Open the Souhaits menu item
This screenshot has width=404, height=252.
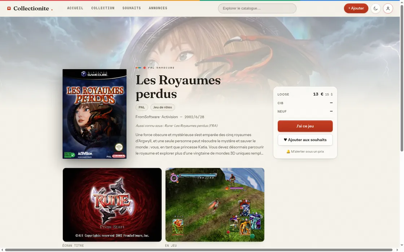(x=132, y=8)
